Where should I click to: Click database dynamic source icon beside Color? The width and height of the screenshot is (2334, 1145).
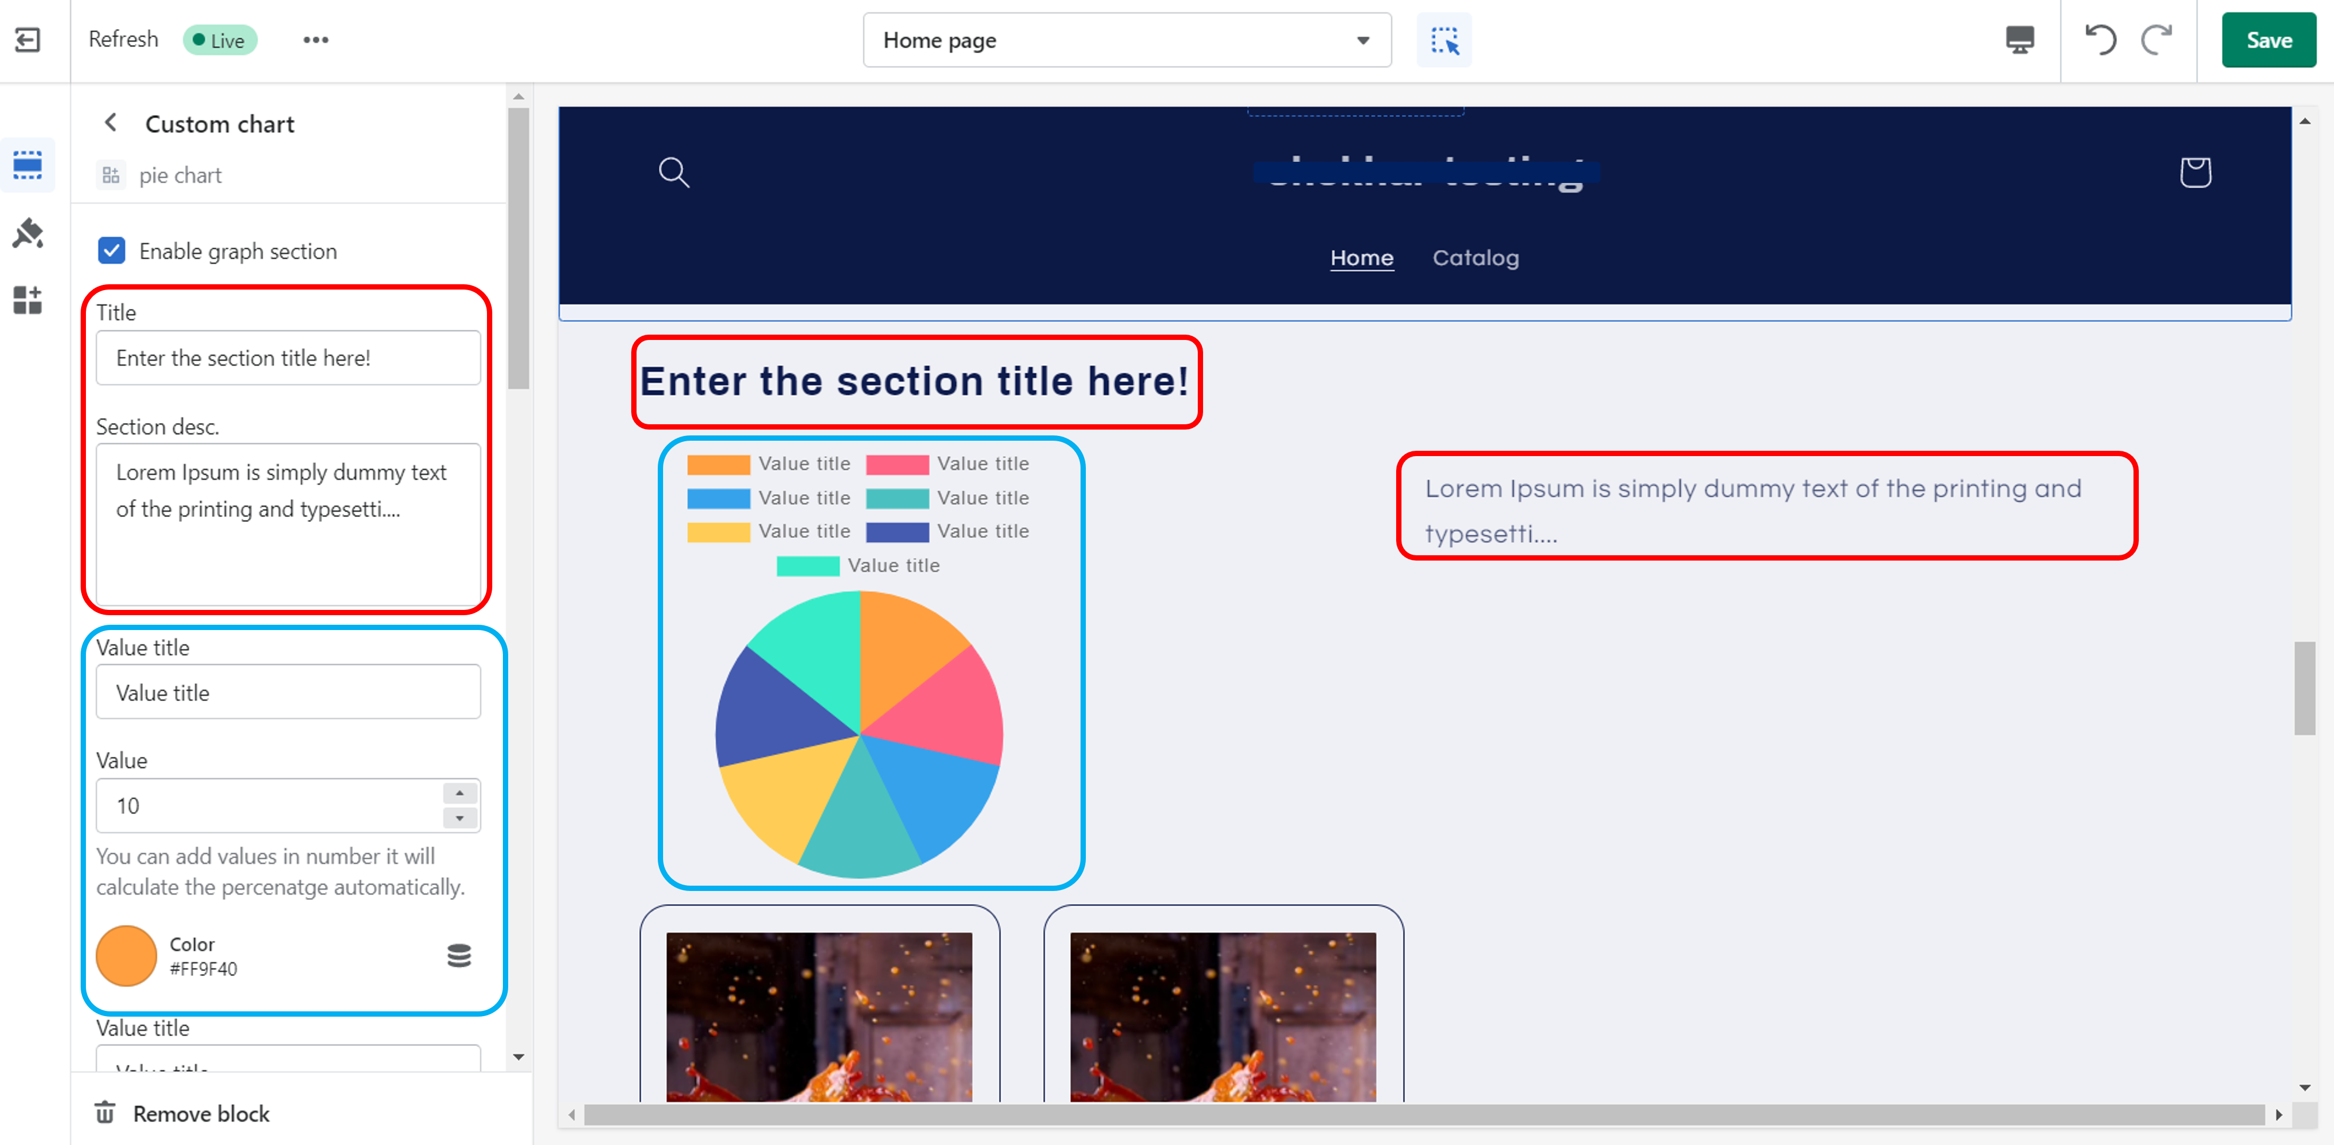[459, 955]
